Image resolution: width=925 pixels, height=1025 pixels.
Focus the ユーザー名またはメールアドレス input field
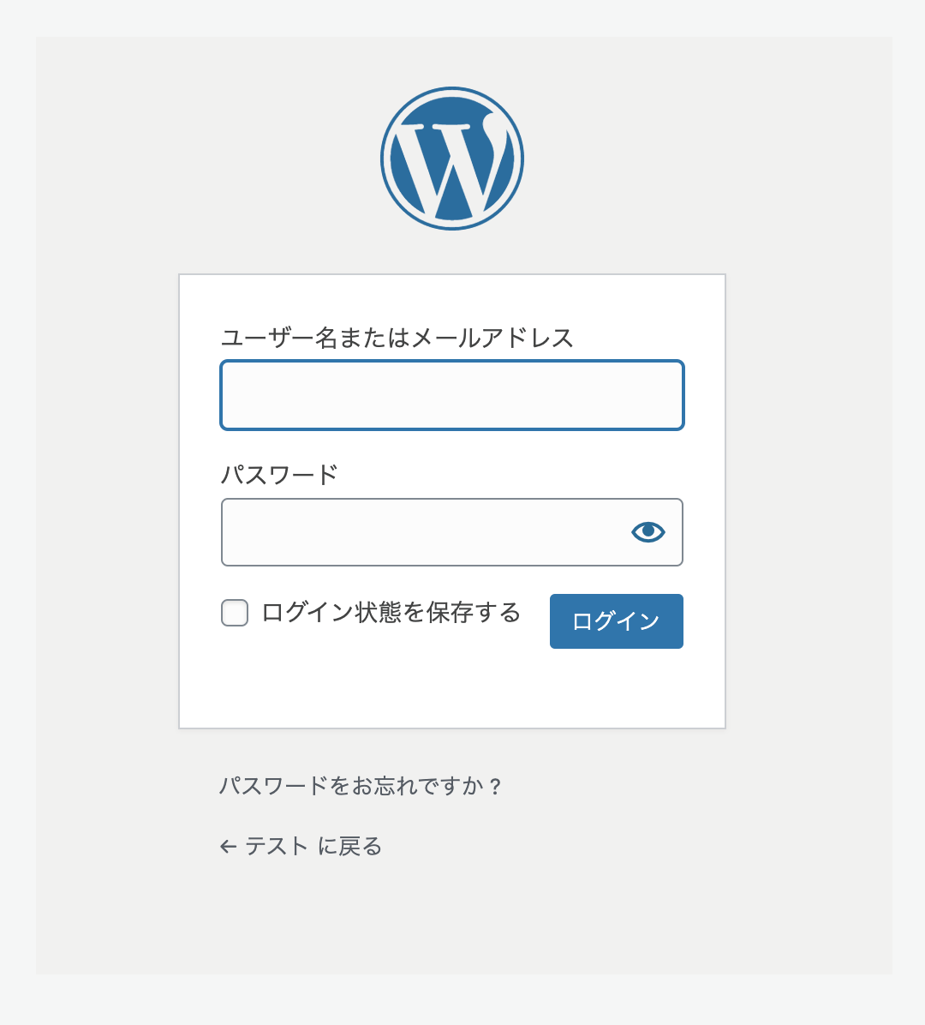point(452,395)
